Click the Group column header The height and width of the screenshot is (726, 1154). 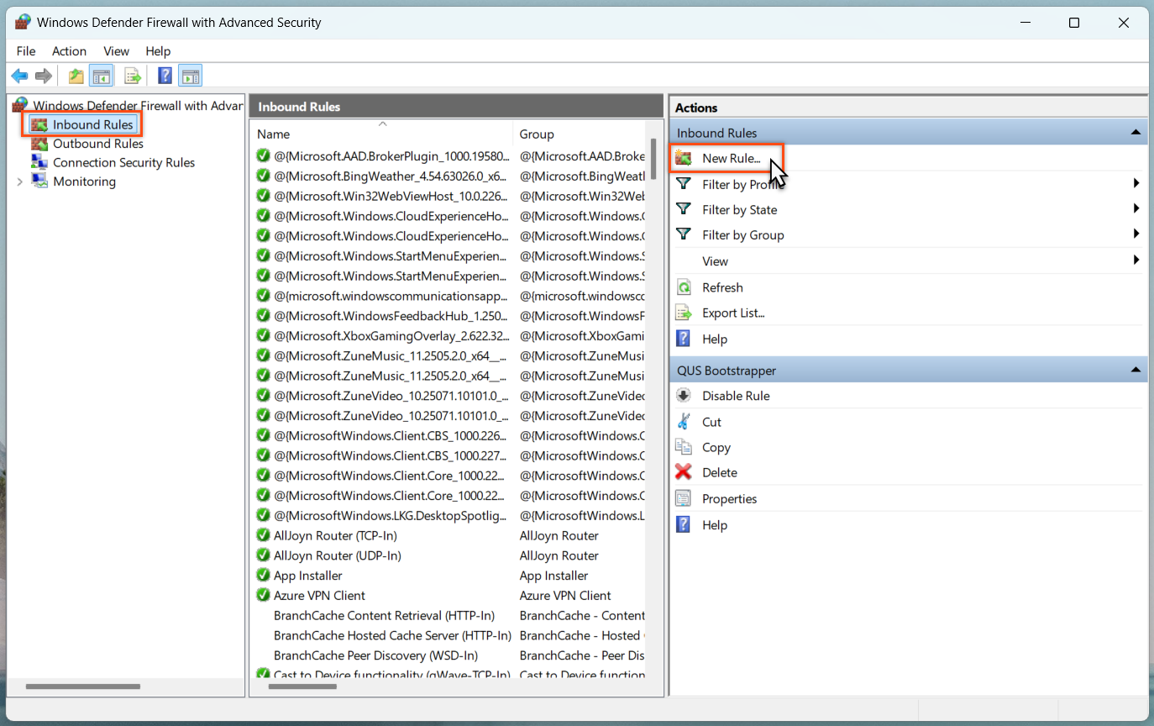(x=579, y=134)
